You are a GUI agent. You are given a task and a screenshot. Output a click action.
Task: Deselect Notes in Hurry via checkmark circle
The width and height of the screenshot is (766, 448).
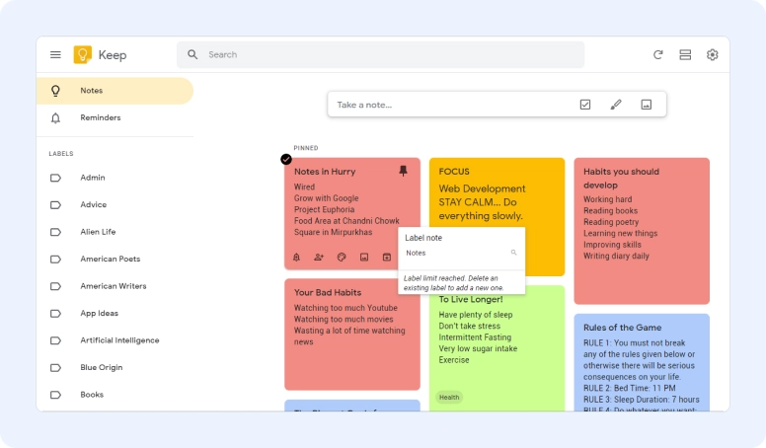(x=286, y=159)
